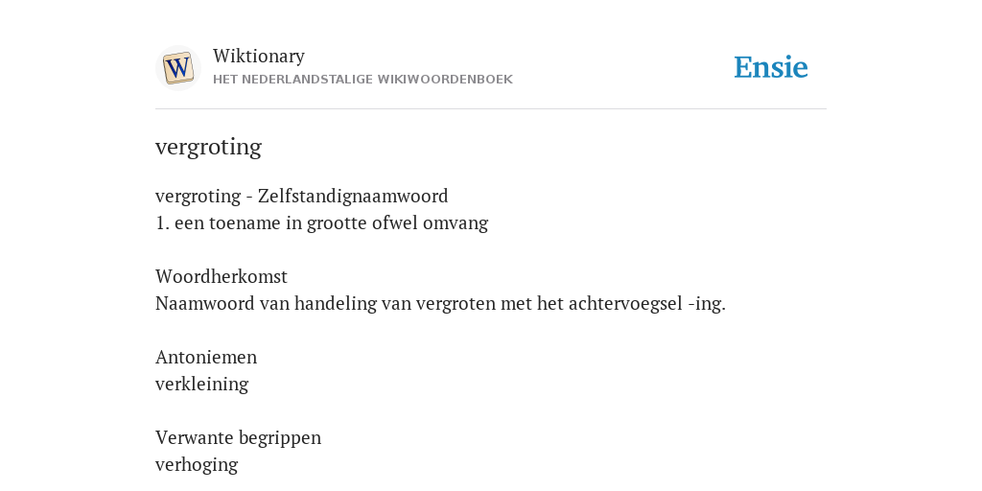Click the vergroting heading
Image resolution: width=982 pixels, height=491 pixels.
(208, 147)
